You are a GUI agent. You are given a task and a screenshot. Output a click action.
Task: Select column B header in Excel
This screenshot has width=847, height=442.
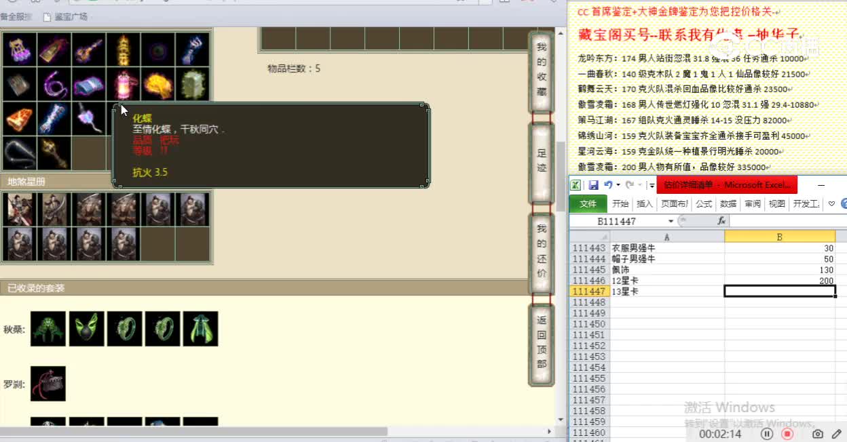[780, 237]
